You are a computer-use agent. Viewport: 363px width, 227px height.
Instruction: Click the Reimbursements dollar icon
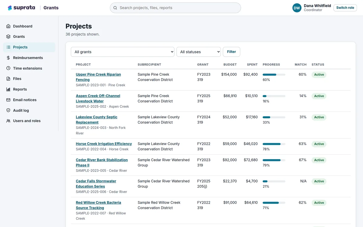(x=8, y=58)
